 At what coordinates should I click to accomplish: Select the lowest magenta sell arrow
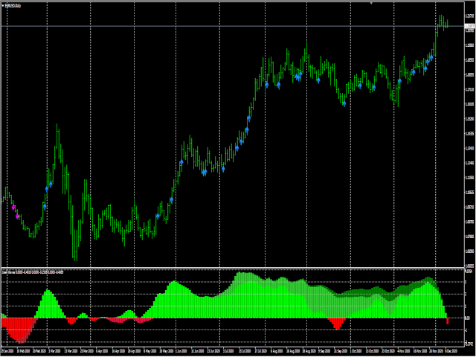[x=17, y=216]
